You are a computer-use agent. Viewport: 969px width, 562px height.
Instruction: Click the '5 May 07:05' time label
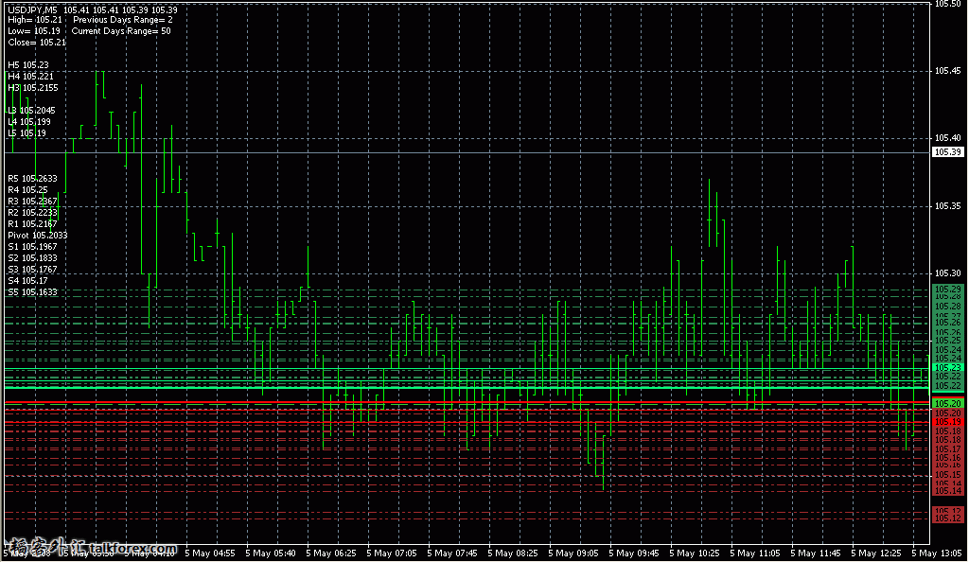pos(392,553)
